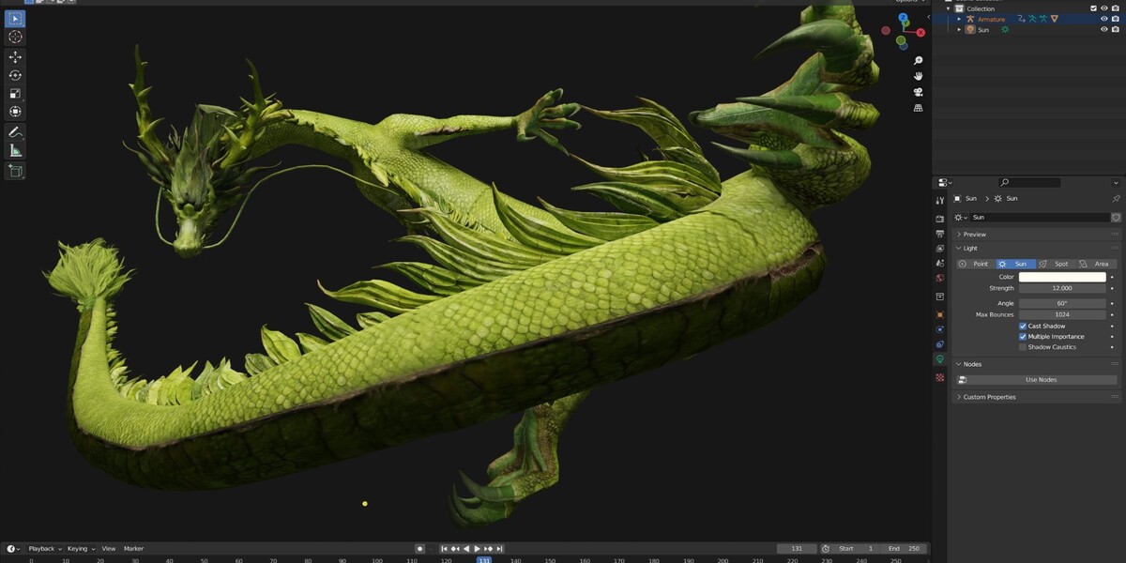Choose the Scale tool

point(15,93)
